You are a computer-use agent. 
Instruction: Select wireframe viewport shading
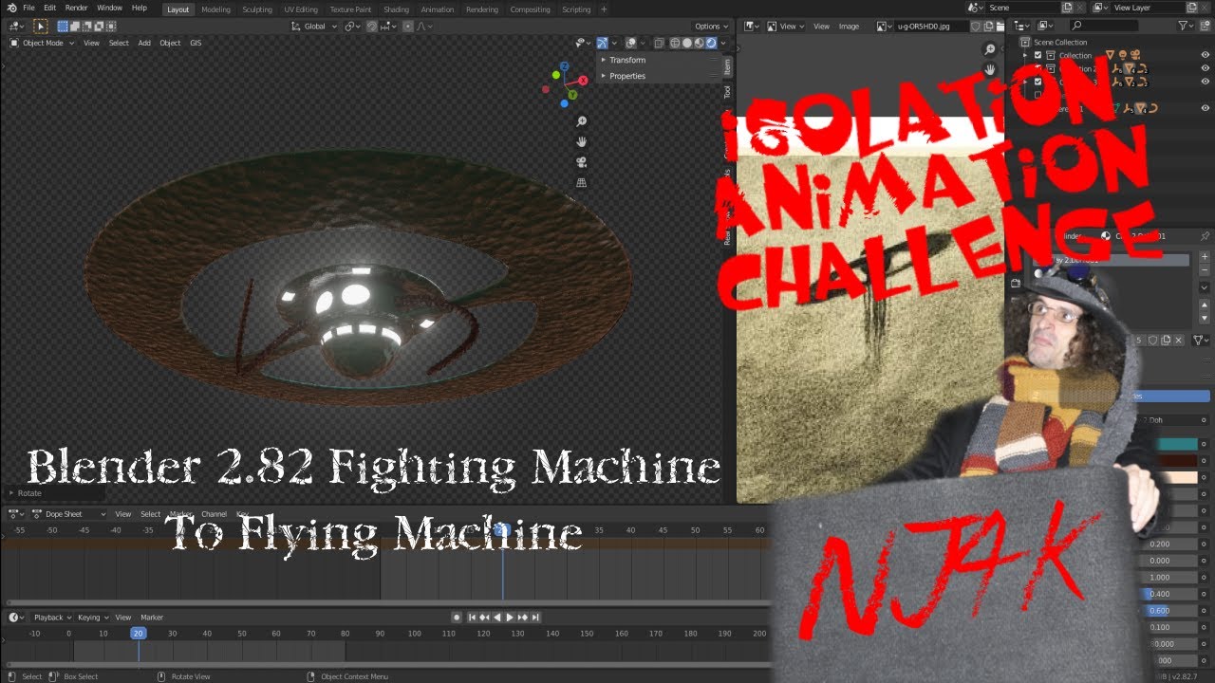coord(675,43)
